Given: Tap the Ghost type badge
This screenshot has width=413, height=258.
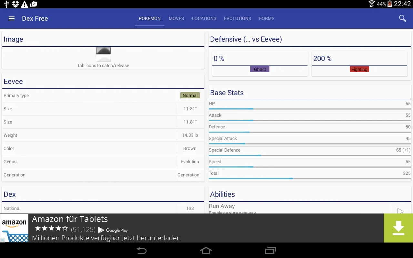Looking at the screenshot, I should pyautogui.click(x=260, y=69).
